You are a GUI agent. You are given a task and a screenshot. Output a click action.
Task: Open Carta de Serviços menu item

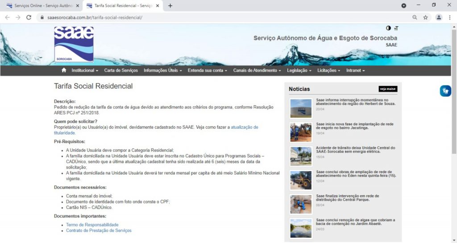click(121, 70)
